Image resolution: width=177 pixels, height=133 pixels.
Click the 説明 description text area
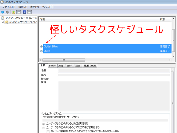click(x=114, y=96)
